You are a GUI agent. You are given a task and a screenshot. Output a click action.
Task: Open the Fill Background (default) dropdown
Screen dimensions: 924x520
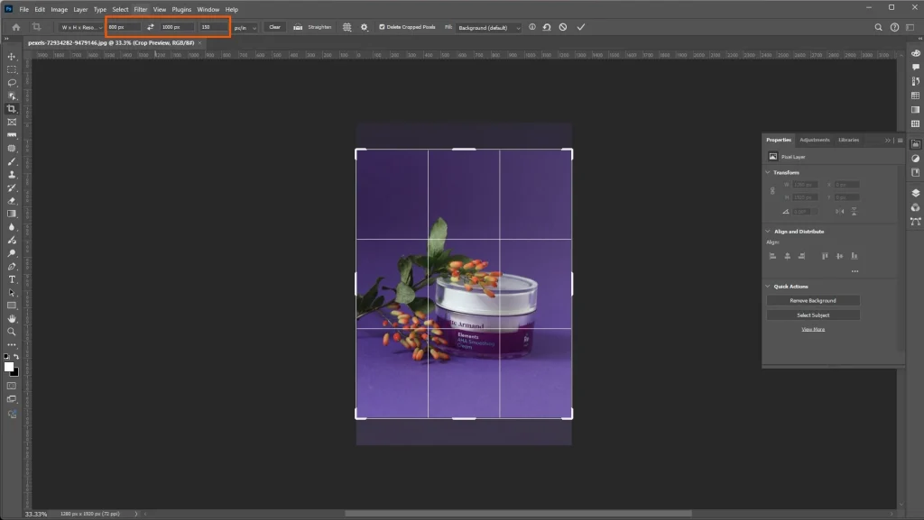(x=488, y=28)
